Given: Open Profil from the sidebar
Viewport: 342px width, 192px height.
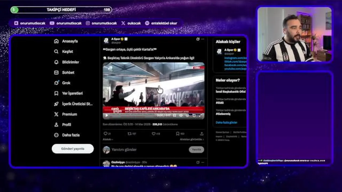Looking at the screenshot, I should point(63,125).
